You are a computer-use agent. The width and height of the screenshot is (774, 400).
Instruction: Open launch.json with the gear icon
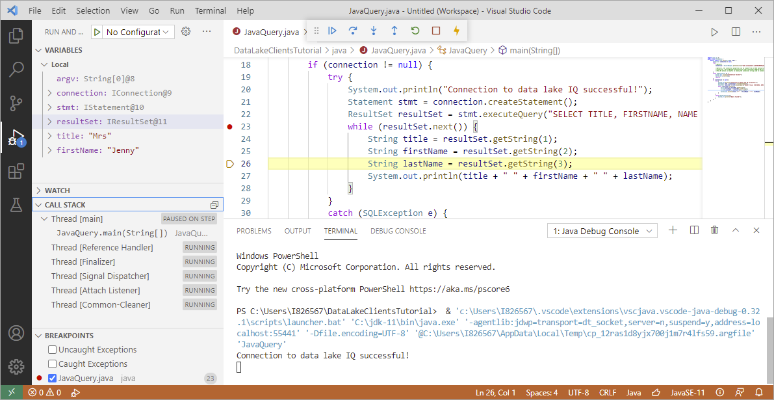click(x=186, y=32)
